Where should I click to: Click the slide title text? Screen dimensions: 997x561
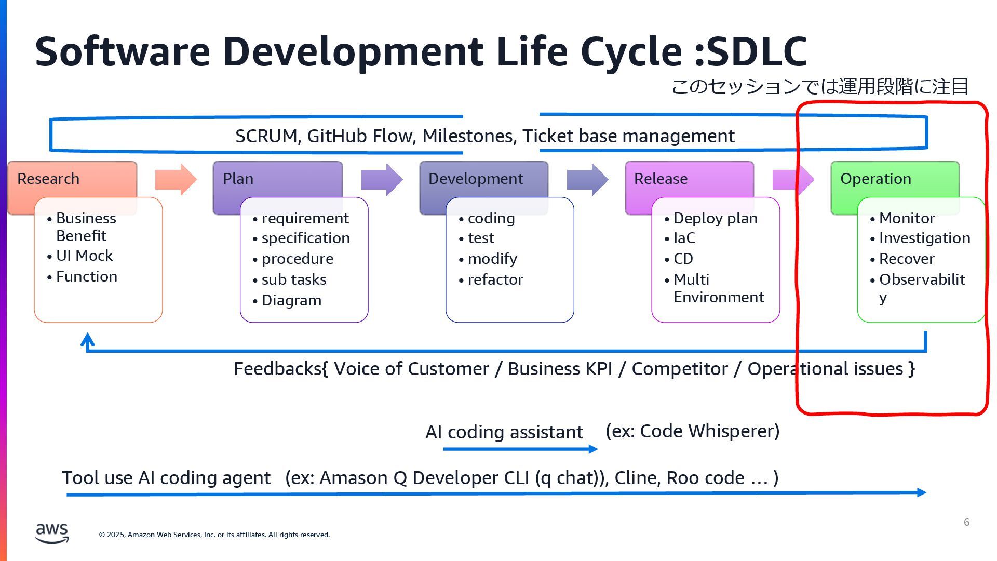pos(421,52)
